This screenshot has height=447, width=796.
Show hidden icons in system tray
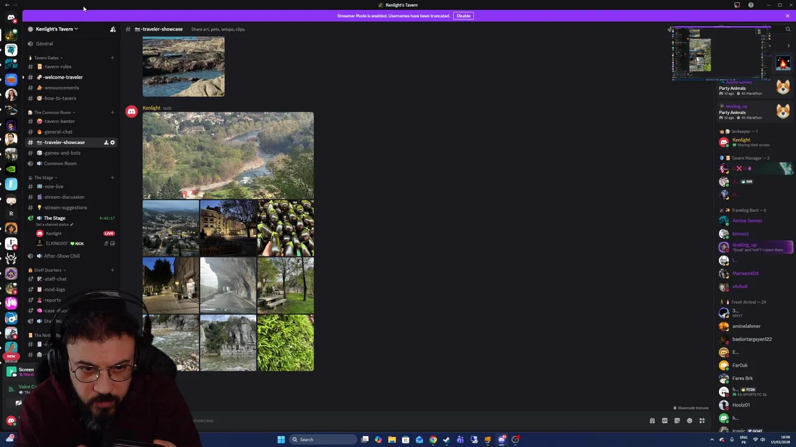coord(712,440)
